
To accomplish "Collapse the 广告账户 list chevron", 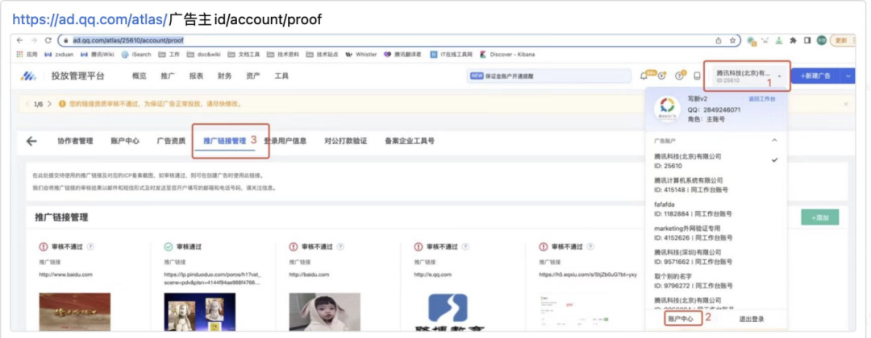I will [x=774, y=141].
